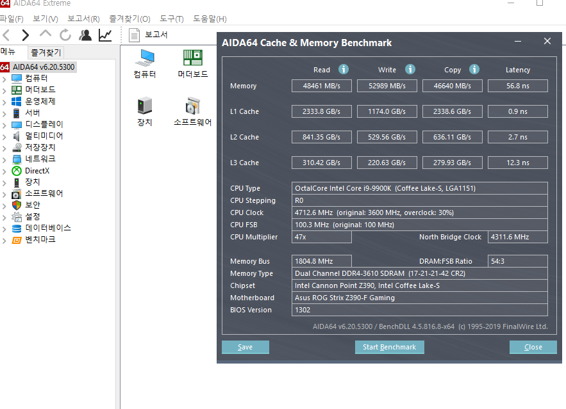Expand the 서버 tree node
The height and width of the screenshot is (409, 566).
click(4, 113)
